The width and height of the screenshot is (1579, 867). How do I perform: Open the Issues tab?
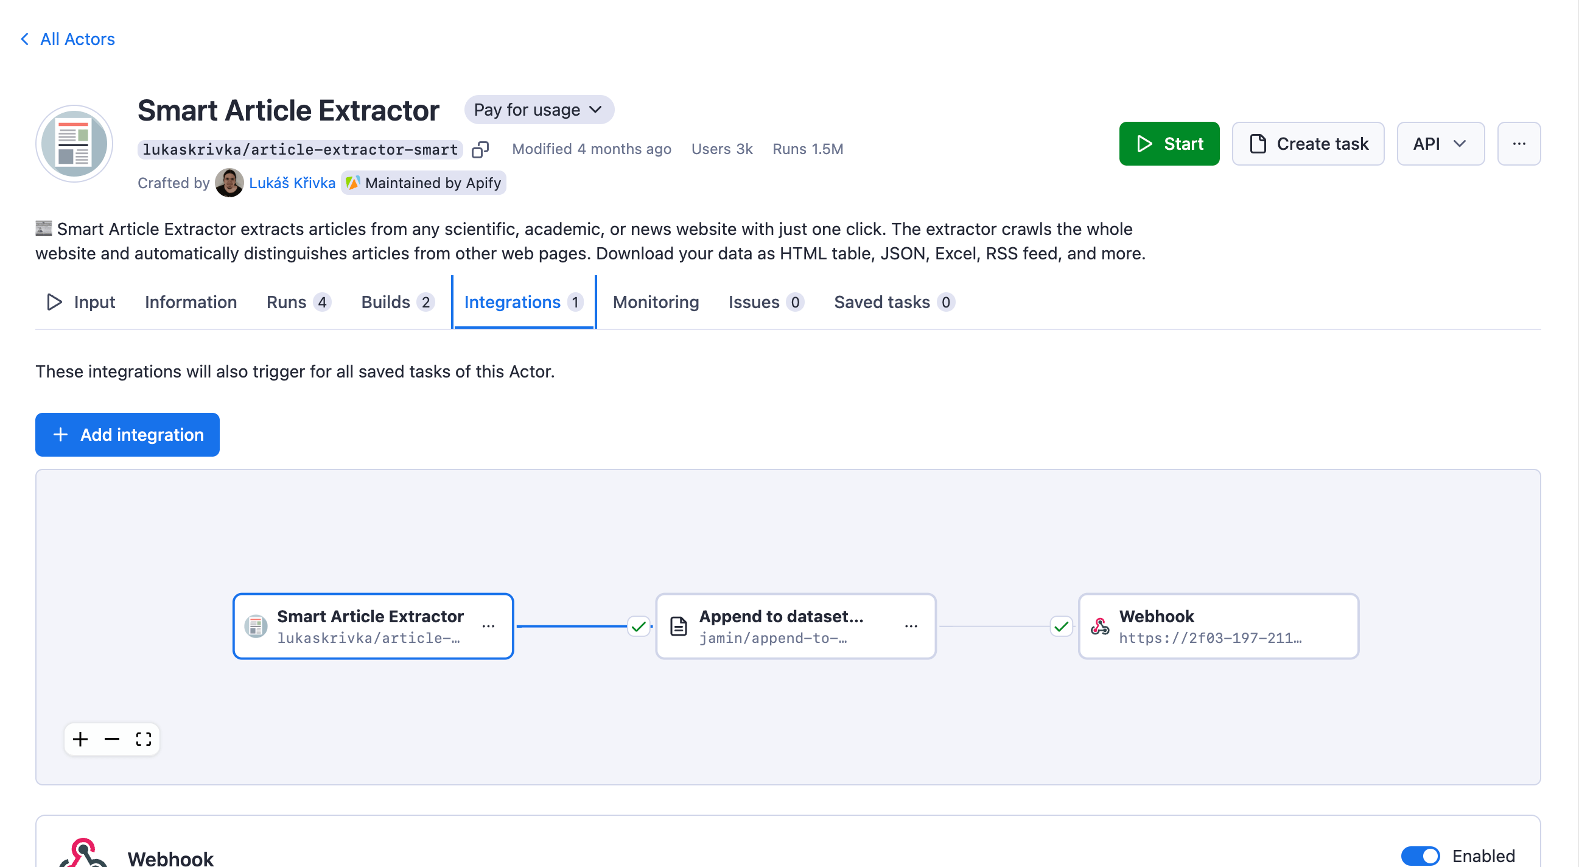tap(766, 302)
